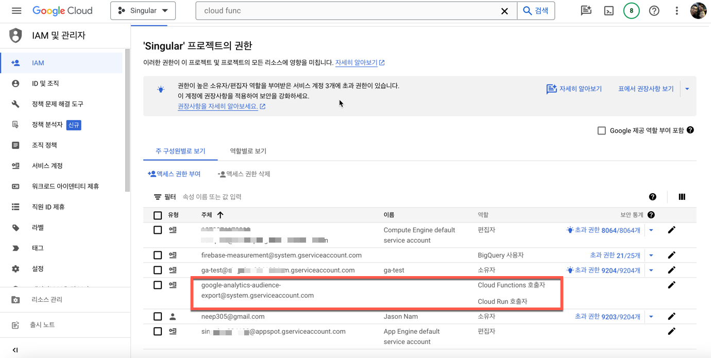Click the filter icon beside 필터
This screenshot has height=358, width=711.
tap(158, 197)
